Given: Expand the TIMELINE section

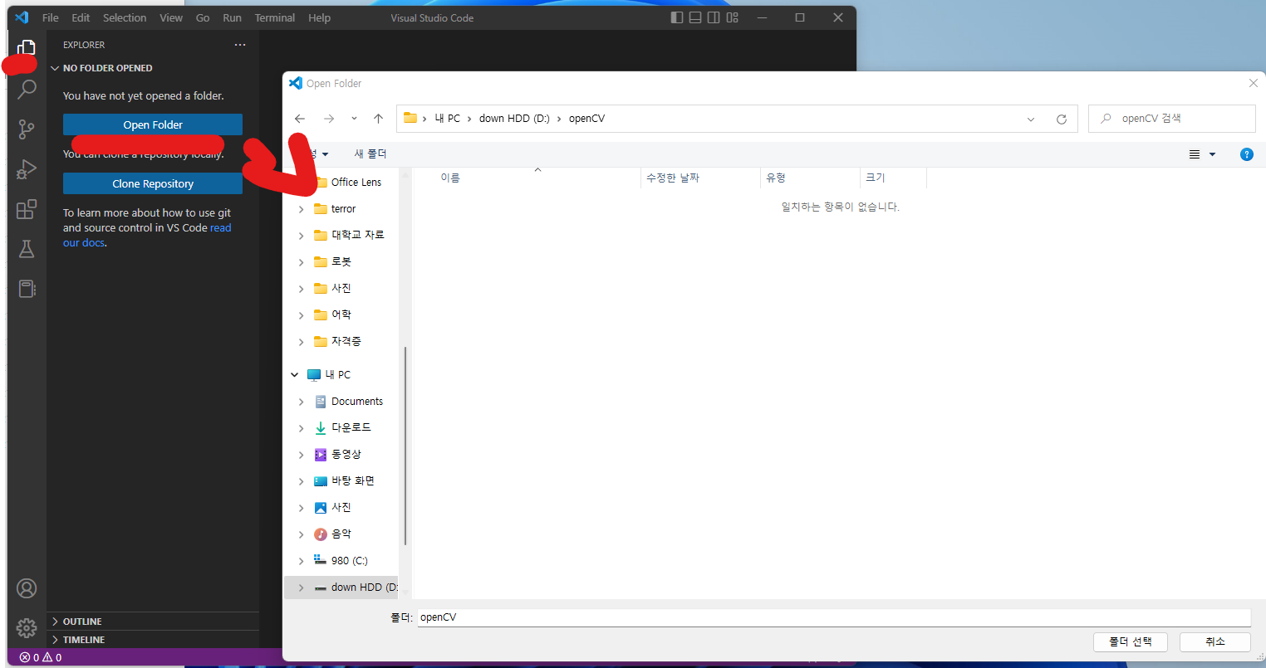Looking at the screenshot, I should [55, 640].
